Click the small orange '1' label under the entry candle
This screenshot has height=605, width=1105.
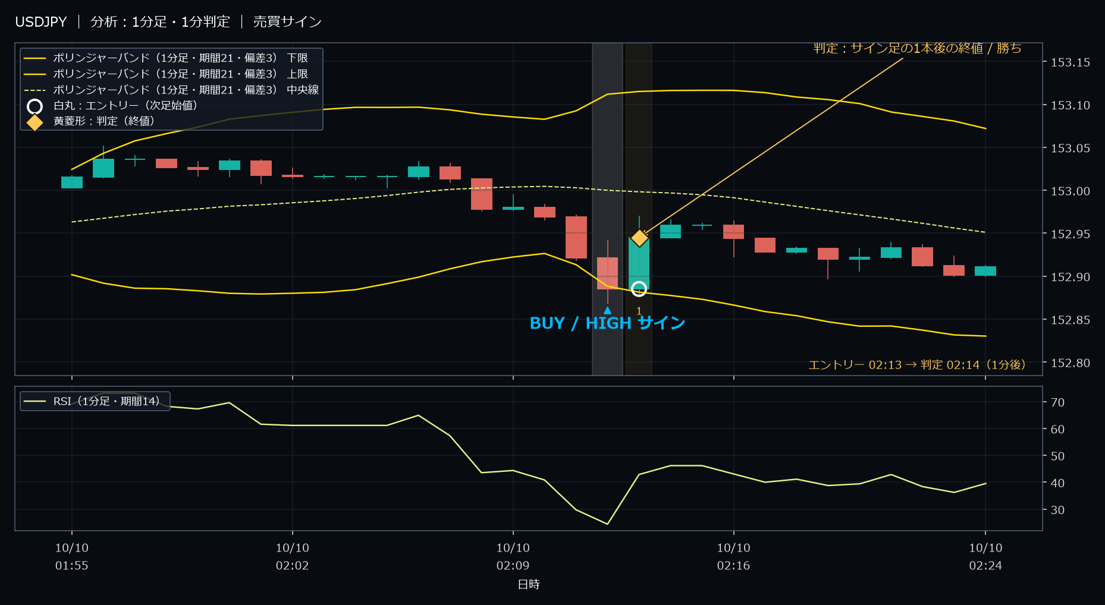click(x=639, y=311)
